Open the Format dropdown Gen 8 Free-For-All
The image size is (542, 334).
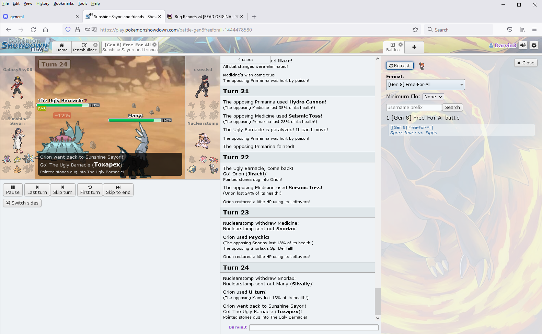[x=425, y=85]
